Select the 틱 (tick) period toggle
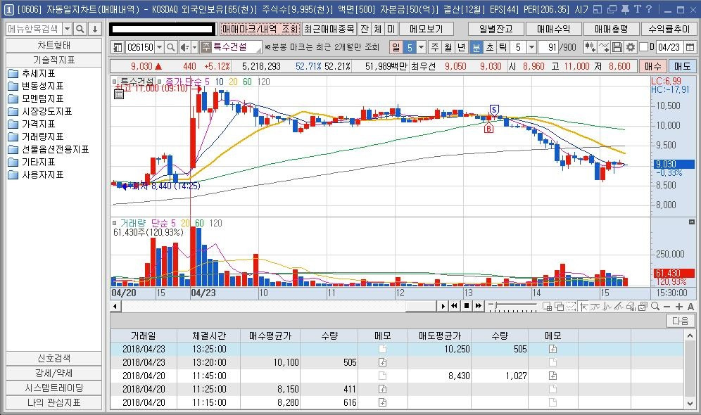 coord(503,47)
